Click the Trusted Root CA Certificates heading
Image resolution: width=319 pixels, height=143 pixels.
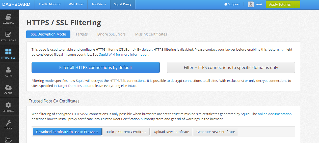[x=54, y=101]
